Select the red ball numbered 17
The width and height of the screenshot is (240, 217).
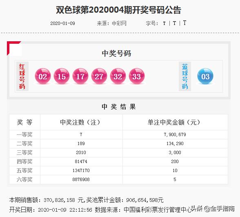tap(80, 76)
